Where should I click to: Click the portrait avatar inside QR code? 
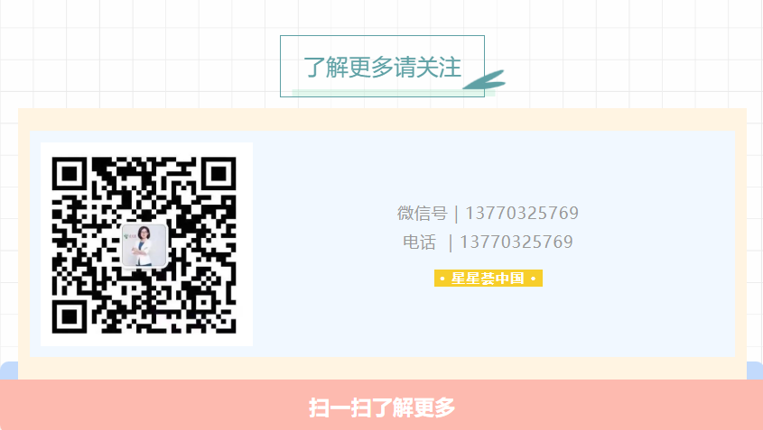point(144,246)
